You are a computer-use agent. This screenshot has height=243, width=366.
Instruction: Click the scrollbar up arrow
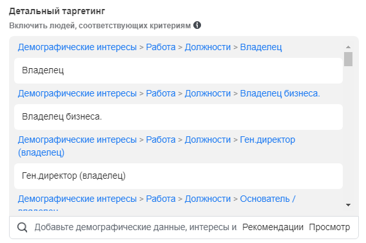coord(348,47)
